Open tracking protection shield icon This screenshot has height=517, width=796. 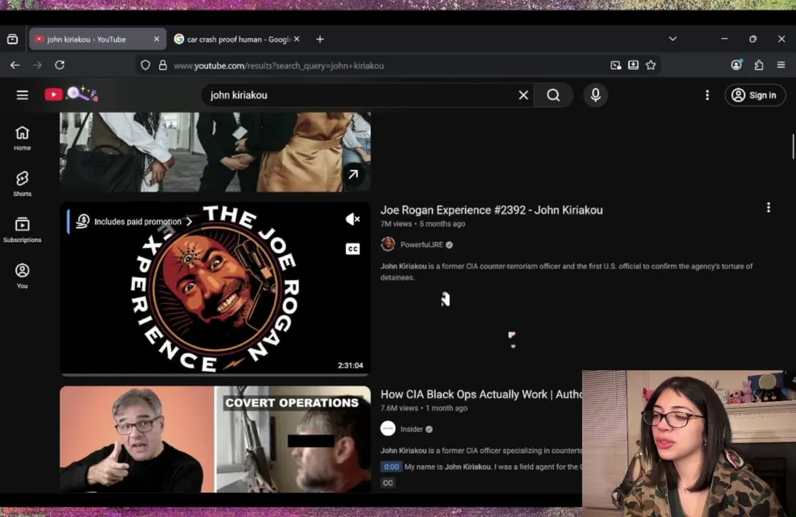[x=146, y=65]
